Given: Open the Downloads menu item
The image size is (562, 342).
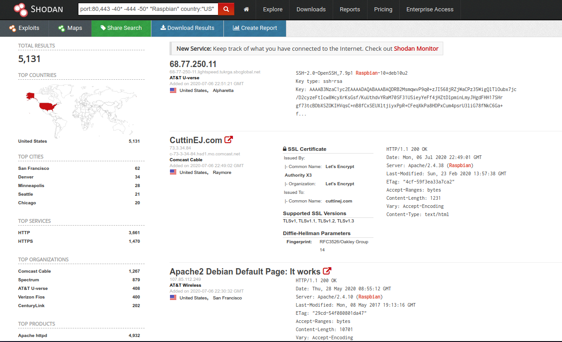Looking at the screenshot, I should point(311,9).
